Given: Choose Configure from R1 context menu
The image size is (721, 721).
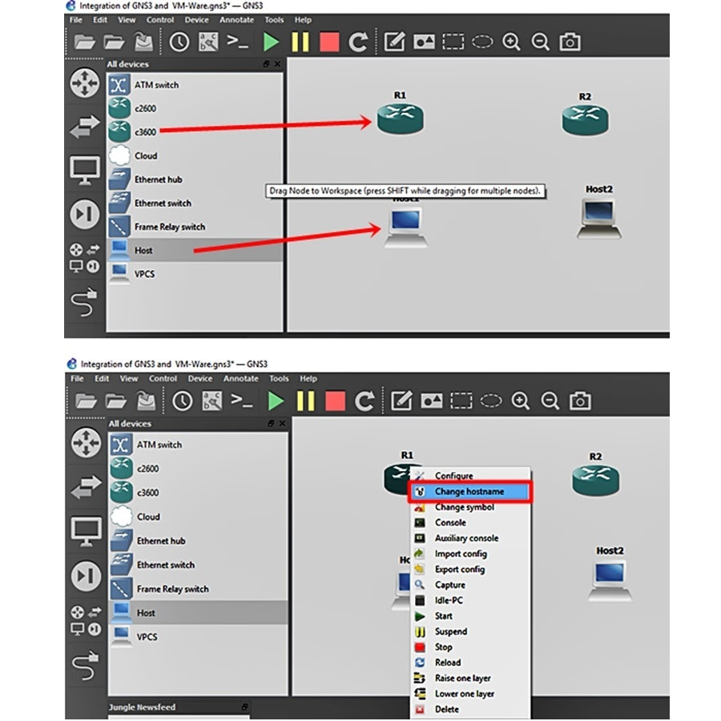Looking at the screenshot, I should (470, 475).
